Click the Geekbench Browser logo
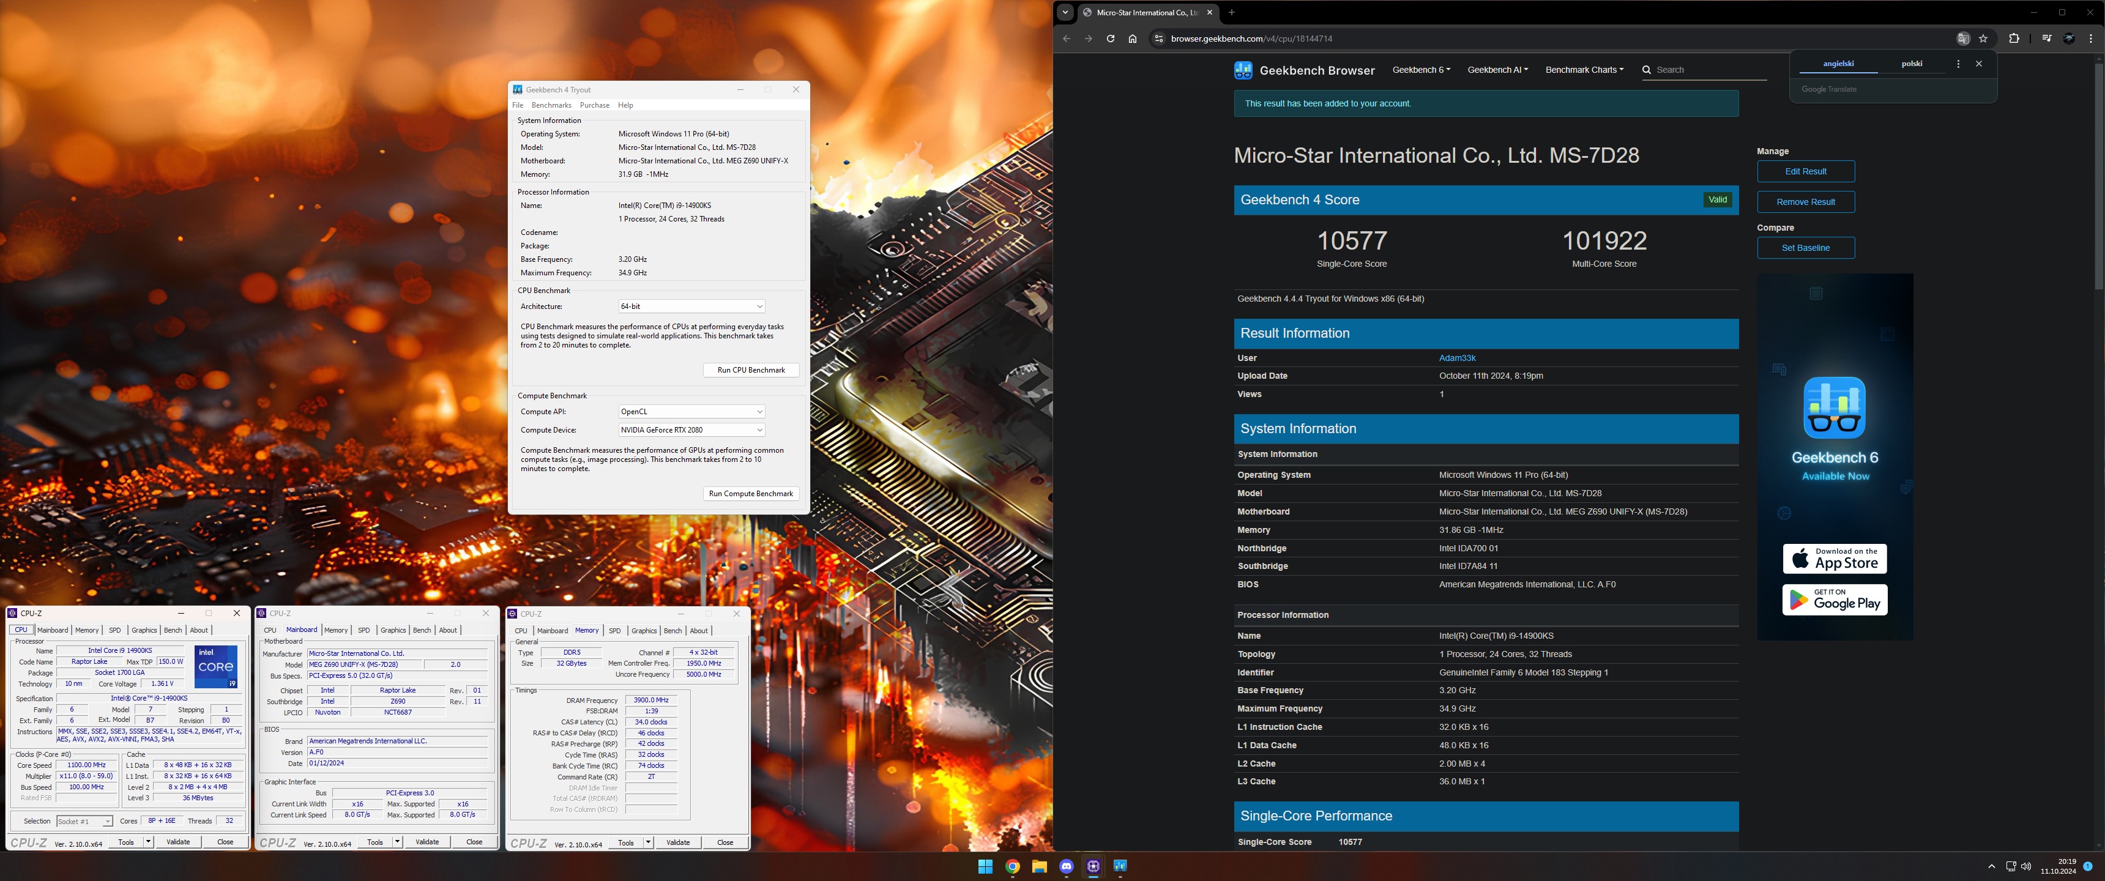The width and height of the screenshot is (2105, 881). click(1304, 70)
